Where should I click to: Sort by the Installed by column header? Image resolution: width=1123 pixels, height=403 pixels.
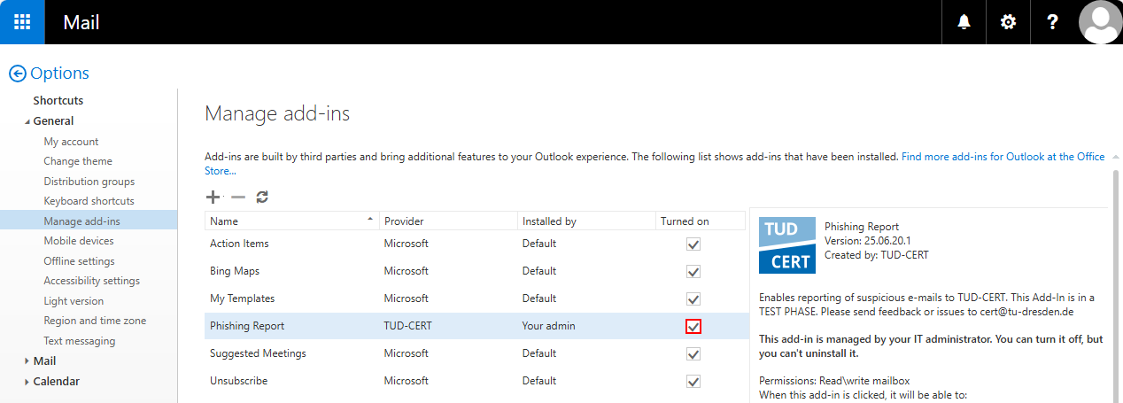[585, 221]
